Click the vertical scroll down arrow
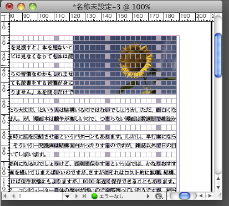The image size is (229, 206). pyautogui.click(x=218, y=188)
